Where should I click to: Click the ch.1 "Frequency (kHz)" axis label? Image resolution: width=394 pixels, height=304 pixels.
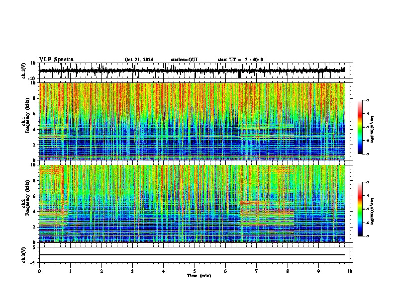point(27,115)
